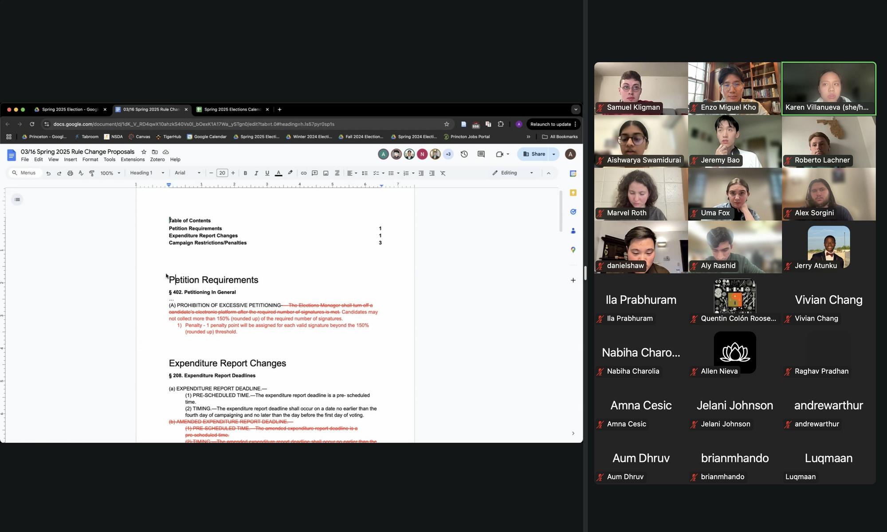Select the Undo icon in the toolbar
Image resolution: width=887 pixels, height=532 pixels.
point(48,173)
